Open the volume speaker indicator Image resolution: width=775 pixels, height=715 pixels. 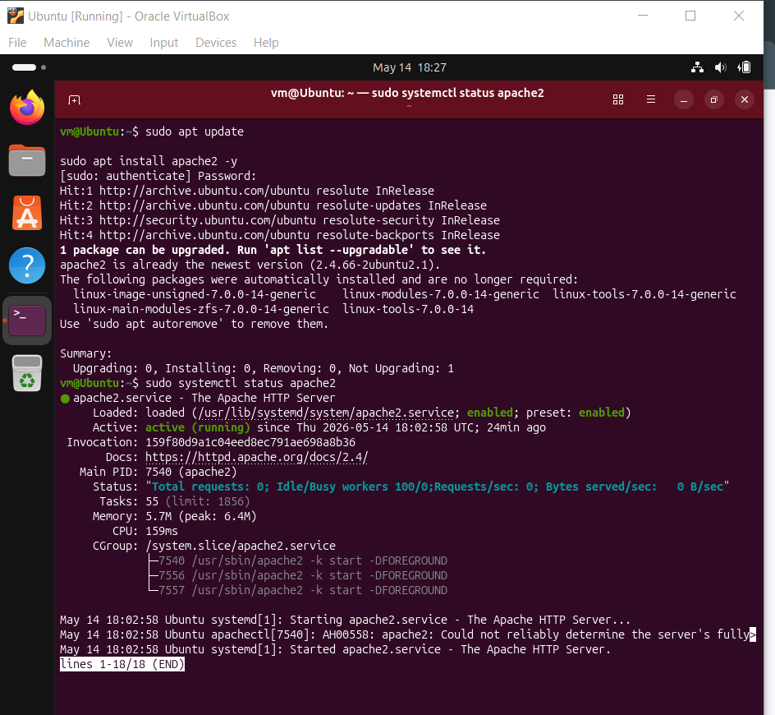tap(721, 67)
